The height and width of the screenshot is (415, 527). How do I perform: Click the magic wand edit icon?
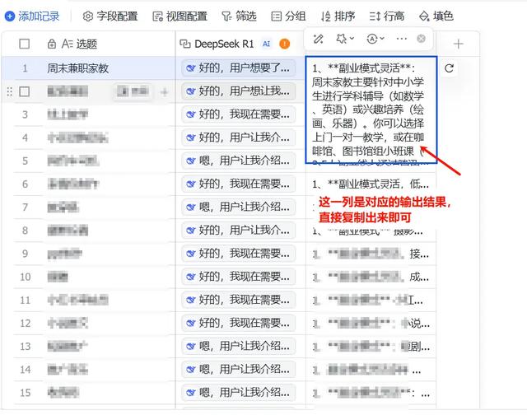319,39
